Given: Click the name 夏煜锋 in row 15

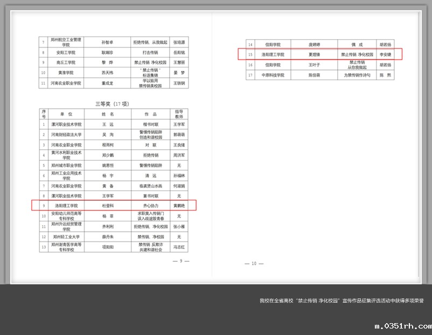Looking at the screenshot, I should click(314, 54).
